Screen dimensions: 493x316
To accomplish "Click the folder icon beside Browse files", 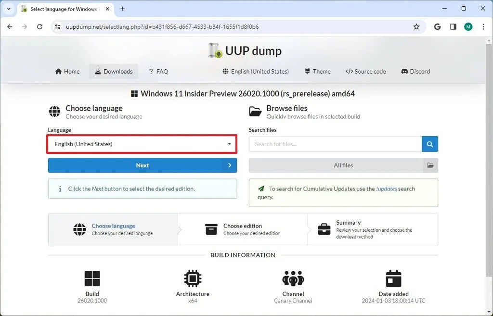I will pos(255,112).
